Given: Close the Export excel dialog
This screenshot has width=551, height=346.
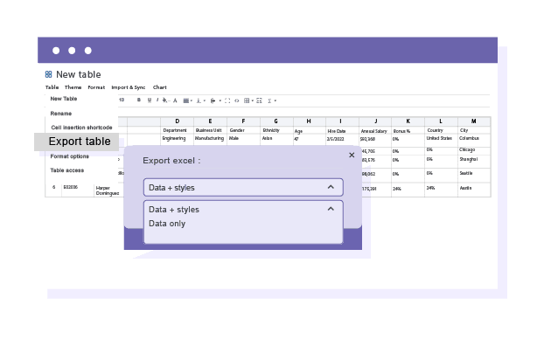Looking at the screenshot, I should (352, 155).
